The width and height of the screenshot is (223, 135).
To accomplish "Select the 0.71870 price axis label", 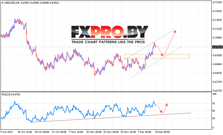I will tap(217, 20).
